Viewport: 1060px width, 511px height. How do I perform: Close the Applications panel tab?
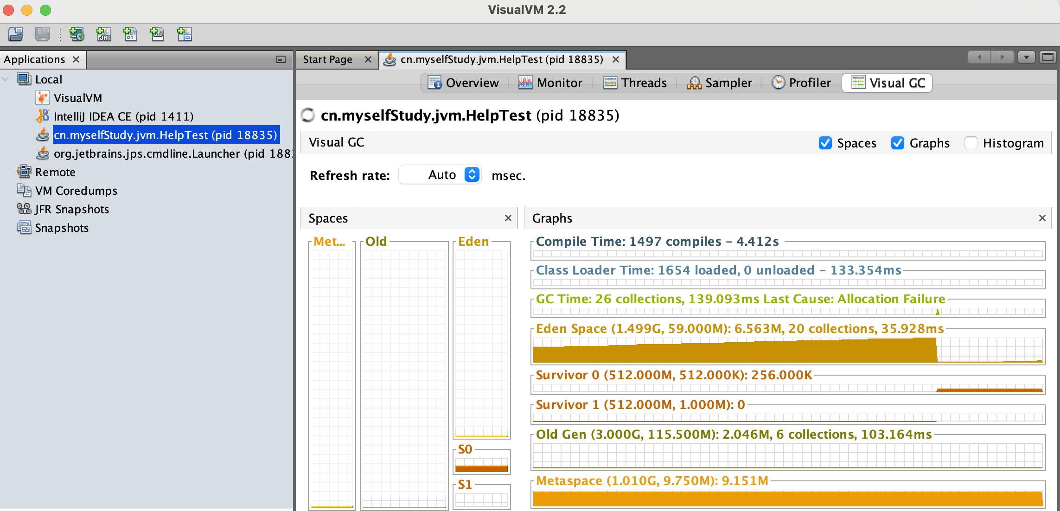click(x=76, y=59)
